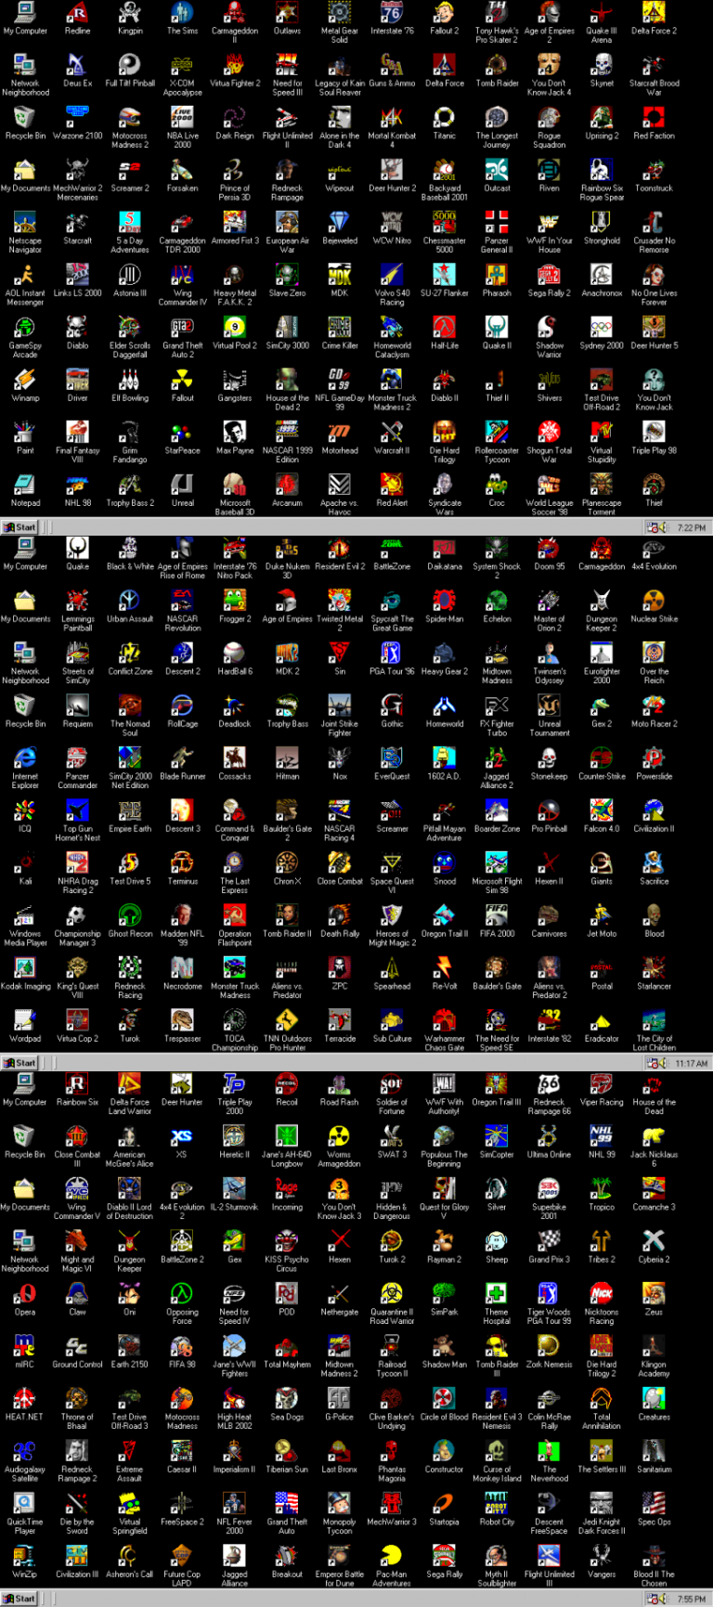Open the Tiberian Sun shortcut
Viewport: 713px width, 1607px height.
[x=288, y=1450]
